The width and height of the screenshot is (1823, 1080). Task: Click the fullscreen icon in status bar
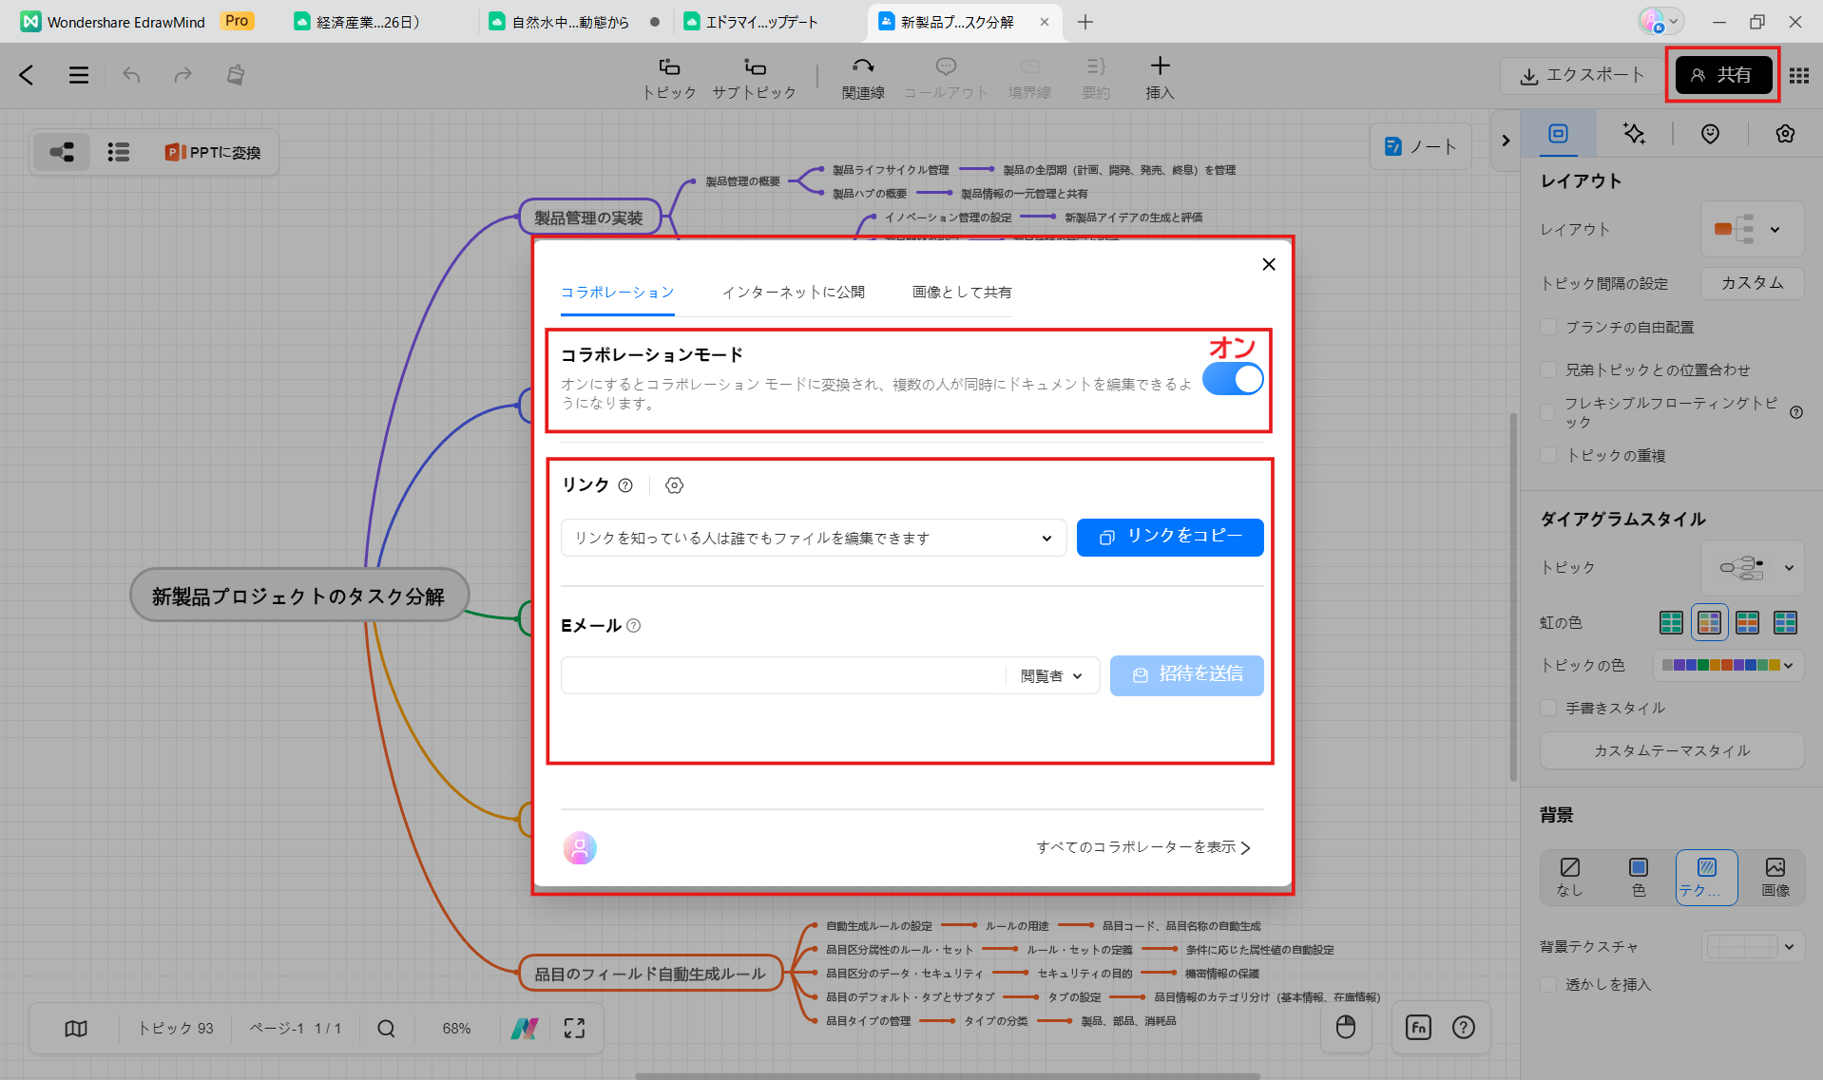coord(574,1028)
